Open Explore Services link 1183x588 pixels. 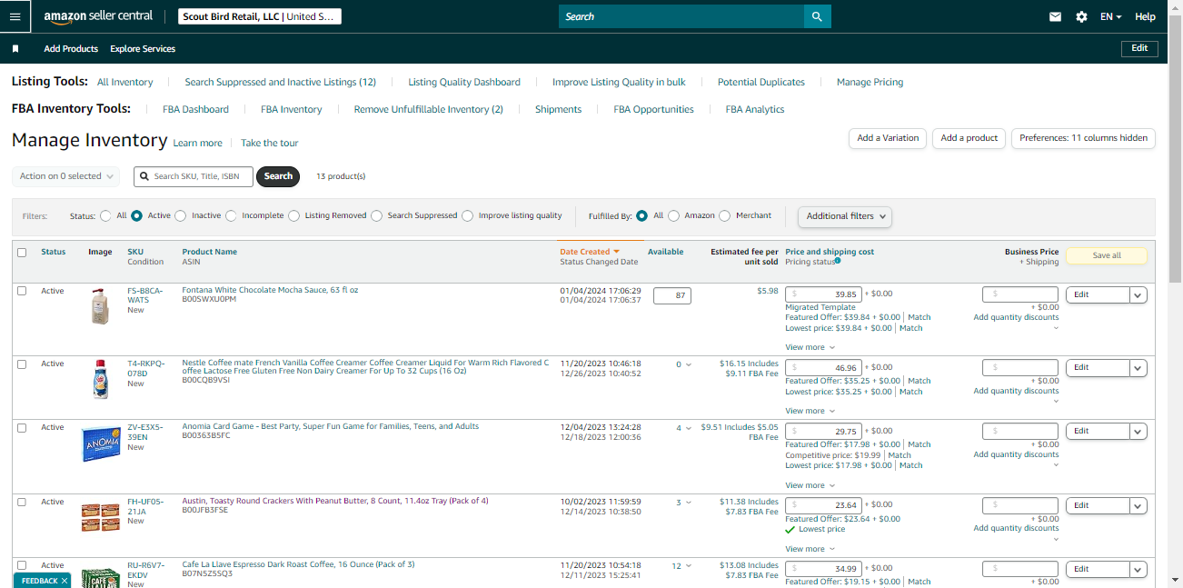[x=143, y=48]
